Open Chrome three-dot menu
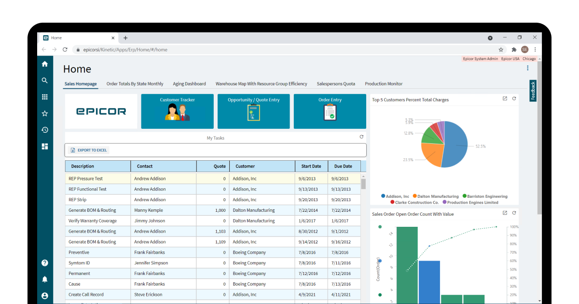The width and height of the screenshot is (579, 304). click(x=535, y=49)
